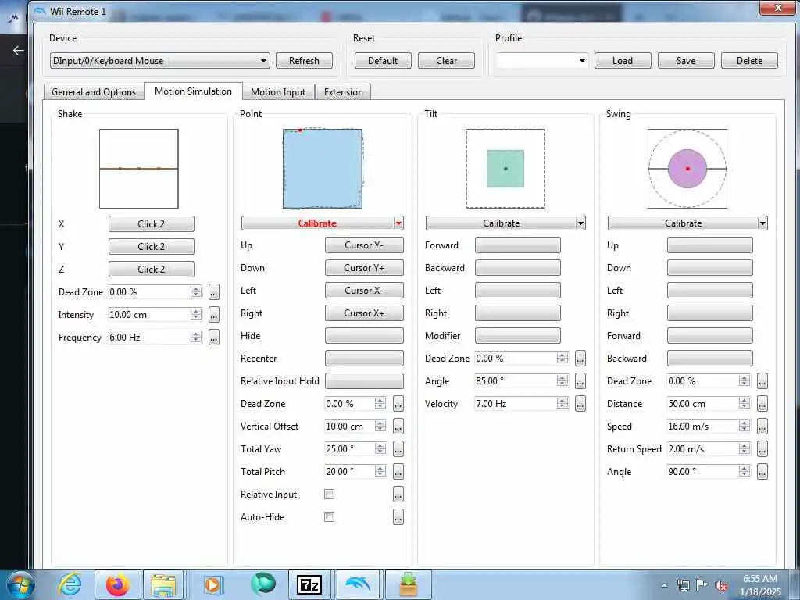Enable the Auto-Hide checkbox

[x=330, y=517]
